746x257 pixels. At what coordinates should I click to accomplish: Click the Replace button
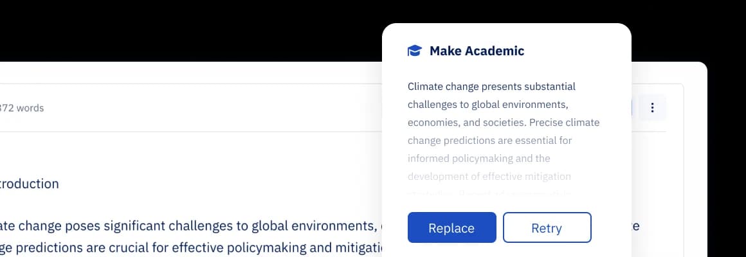451,227
